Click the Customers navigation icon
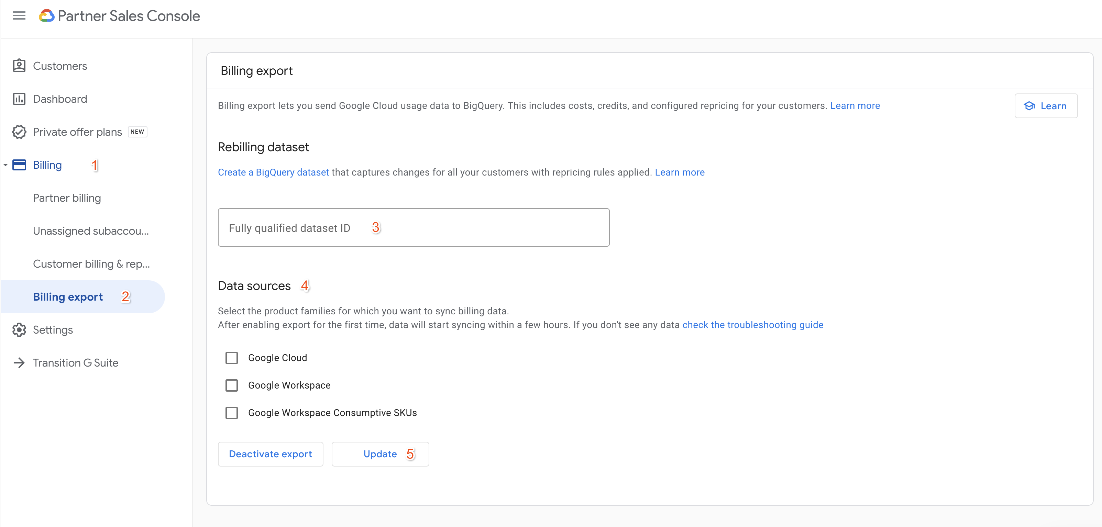This screenshot has height=527, width=1102. [x=20, y=65]
